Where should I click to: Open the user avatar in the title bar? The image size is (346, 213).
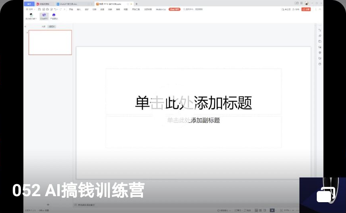(306, 3)
